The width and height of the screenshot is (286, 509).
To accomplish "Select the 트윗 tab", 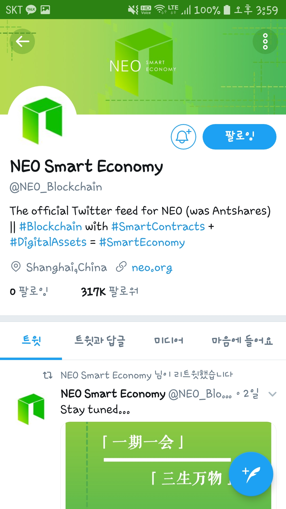I will (31, 341).
